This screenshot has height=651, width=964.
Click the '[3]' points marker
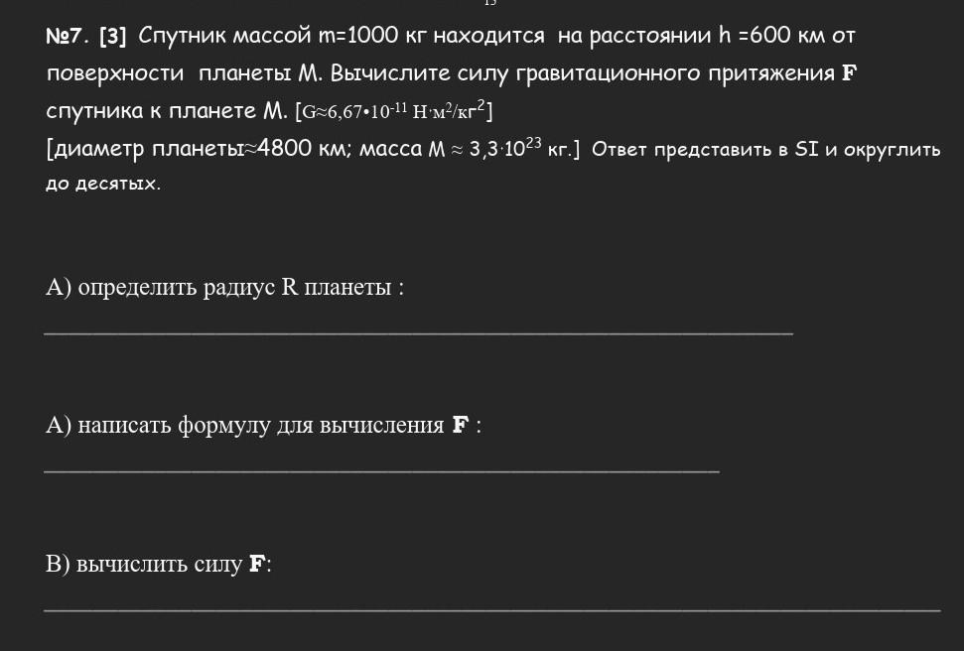(x=112, y=37)
